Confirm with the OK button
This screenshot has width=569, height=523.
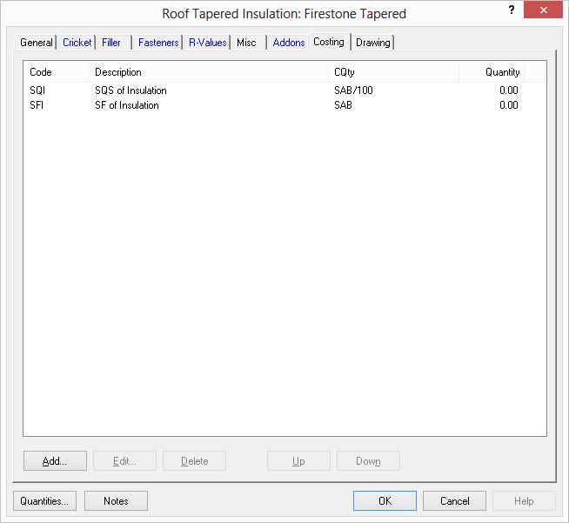click(385, 500)
